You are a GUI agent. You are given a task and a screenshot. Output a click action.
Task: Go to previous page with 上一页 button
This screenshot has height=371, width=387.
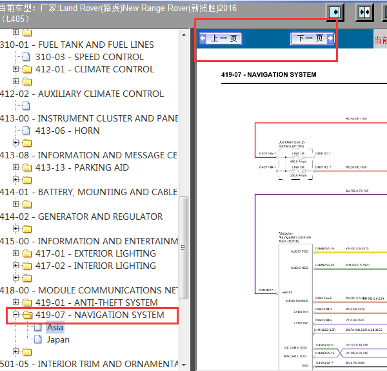(x=221, y=38)
